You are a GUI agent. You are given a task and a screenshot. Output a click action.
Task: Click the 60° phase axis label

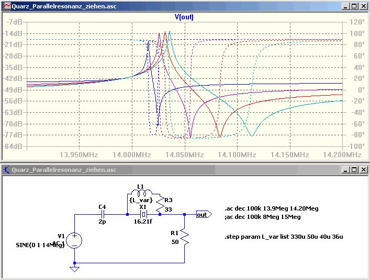tap(359, 56)
